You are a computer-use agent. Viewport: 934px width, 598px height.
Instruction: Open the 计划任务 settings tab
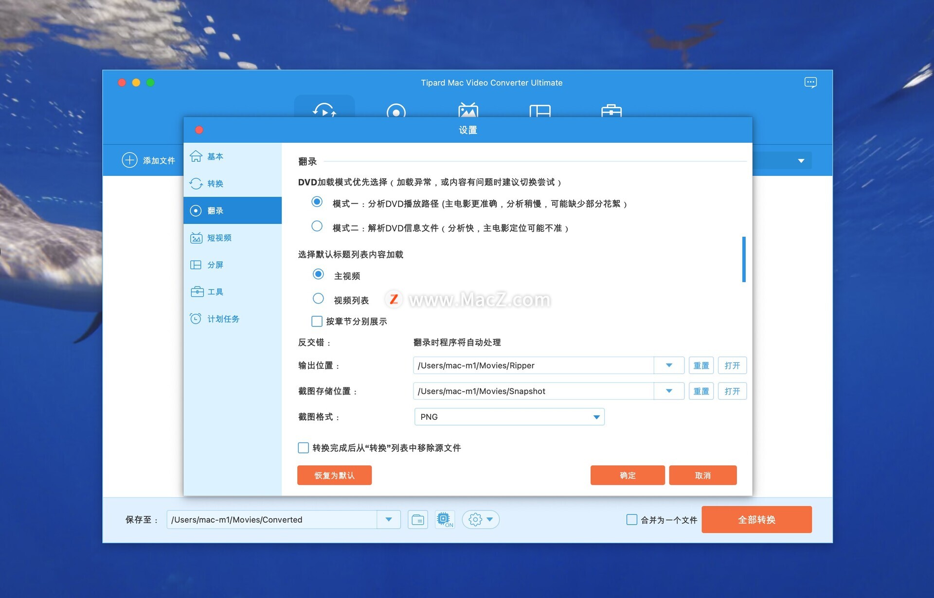click(233, 319)
